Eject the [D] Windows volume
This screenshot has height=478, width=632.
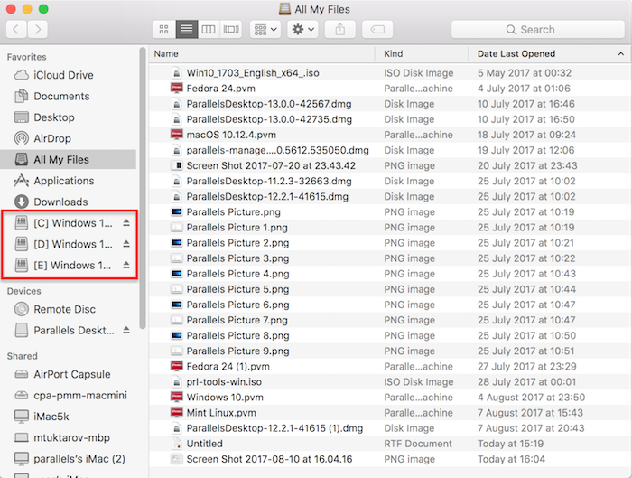click(x=126, y=244)
